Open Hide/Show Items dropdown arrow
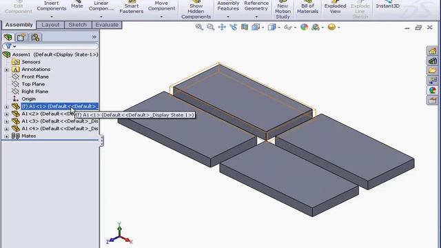Image resolution: width=441 pixels, height=248 pixels. (295, 28)
